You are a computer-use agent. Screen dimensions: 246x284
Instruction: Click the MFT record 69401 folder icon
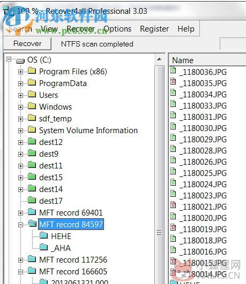pos(32,212)
